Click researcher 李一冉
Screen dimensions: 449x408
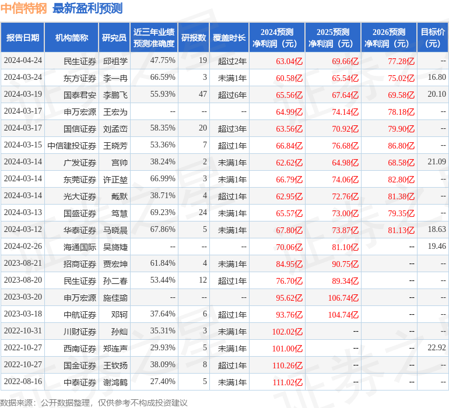[x=115, y=78]
